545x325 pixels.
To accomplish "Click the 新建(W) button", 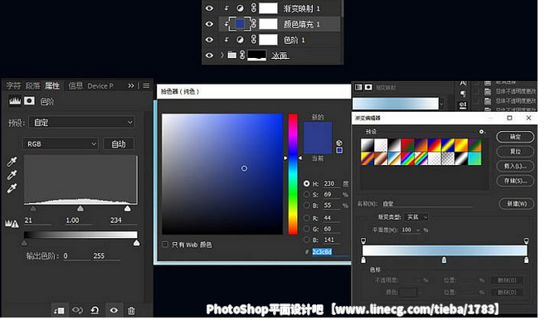I will [517, 203].
